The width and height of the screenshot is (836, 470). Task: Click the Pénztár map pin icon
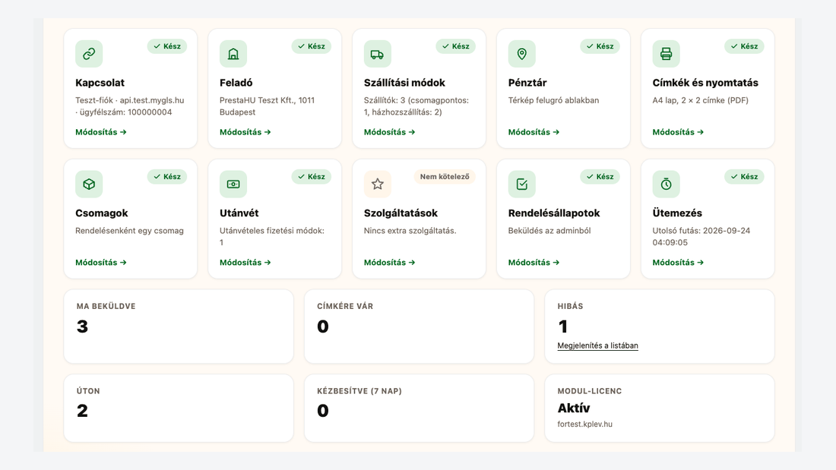click(x=522, y=53)
